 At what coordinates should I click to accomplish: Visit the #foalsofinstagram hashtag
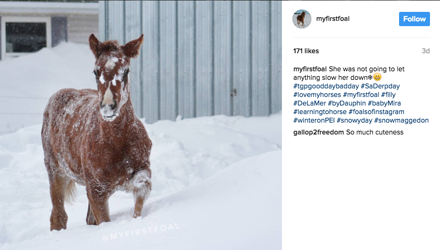click(376, 112)
